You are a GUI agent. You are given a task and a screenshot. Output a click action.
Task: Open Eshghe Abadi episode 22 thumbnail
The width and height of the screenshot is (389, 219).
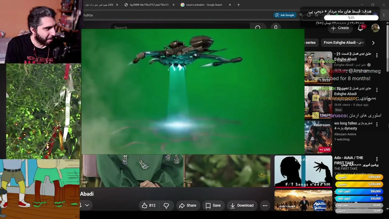click(318, 102)
